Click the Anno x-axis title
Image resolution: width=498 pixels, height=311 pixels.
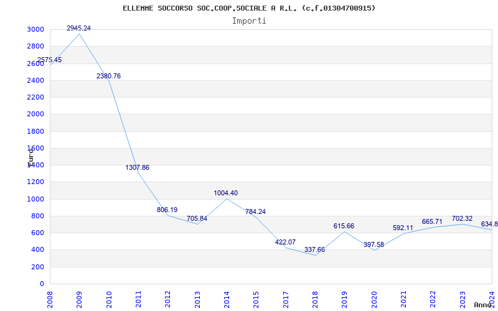click(483, 305)
